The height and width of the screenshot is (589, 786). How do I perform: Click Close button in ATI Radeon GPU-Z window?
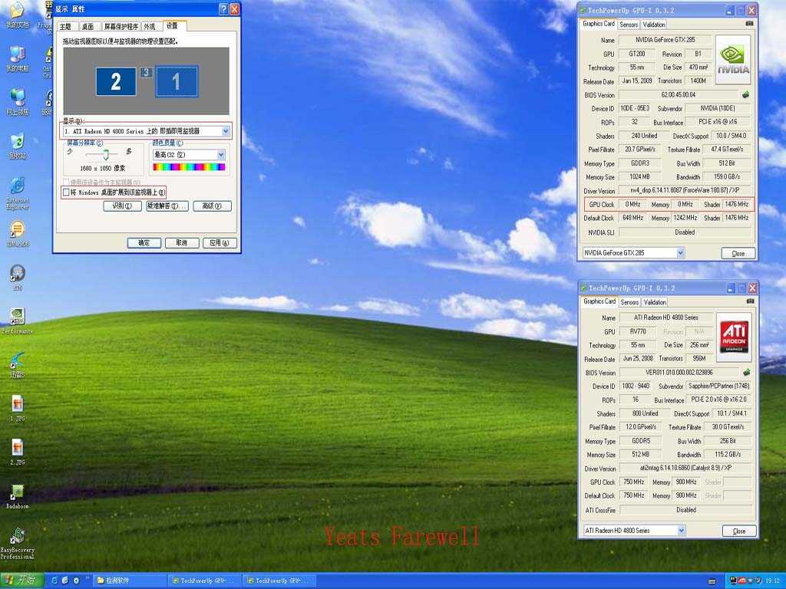point(739,531)
